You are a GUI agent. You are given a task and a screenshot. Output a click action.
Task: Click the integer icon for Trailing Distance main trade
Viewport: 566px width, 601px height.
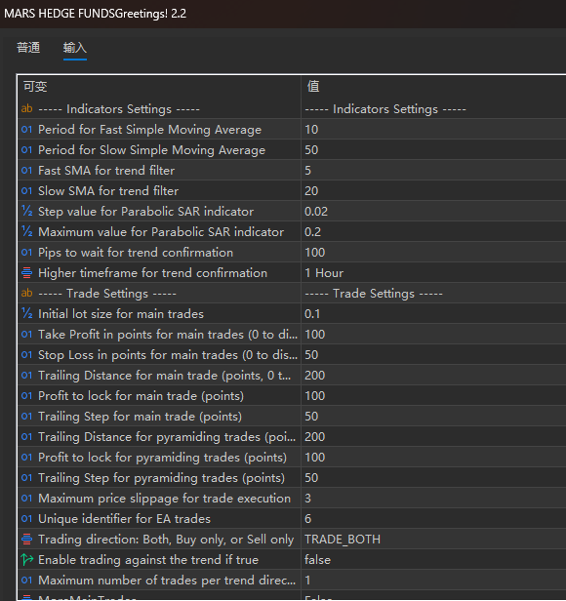click(27, 376)
